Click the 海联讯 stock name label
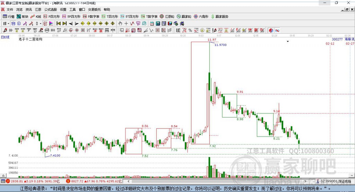 (x=349, y=39)
